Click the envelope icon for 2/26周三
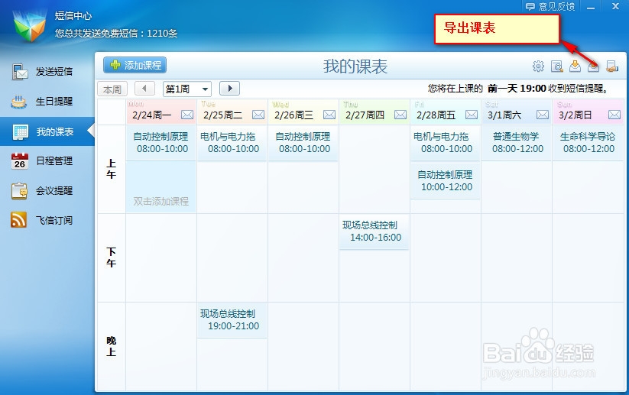Viewport: 629px width, 395px height. [329, 115]
